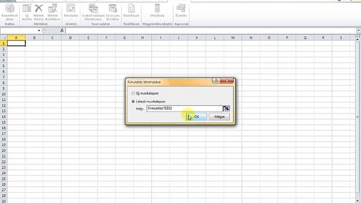Open the Kimutatás dropdown in the ribbon

click(71, 11)
